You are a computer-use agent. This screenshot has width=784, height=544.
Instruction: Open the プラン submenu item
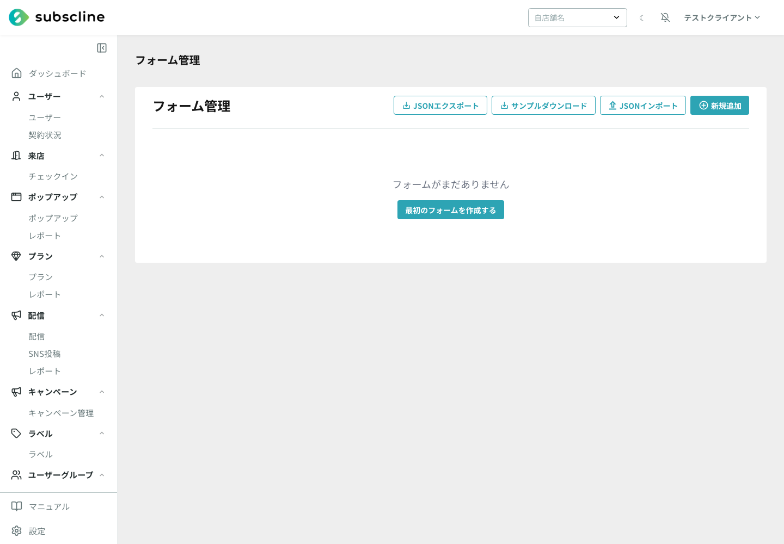(x=41, y=277)
